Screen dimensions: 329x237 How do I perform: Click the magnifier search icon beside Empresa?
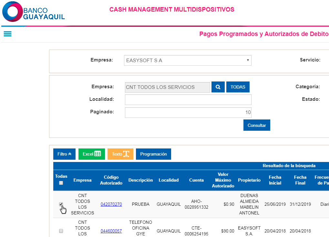[x=218, y=87]
